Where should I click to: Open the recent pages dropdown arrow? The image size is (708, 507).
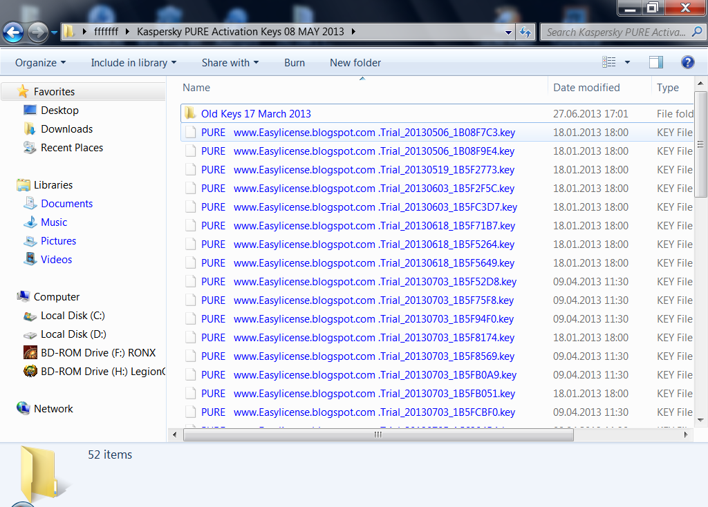[x=54, y=32]
